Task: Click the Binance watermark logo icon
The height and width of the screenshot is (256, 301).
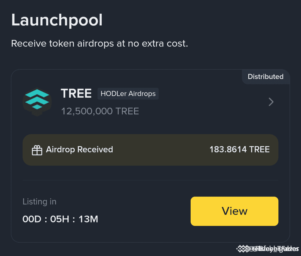Action: pyautogui.click(x=241, y=249)
